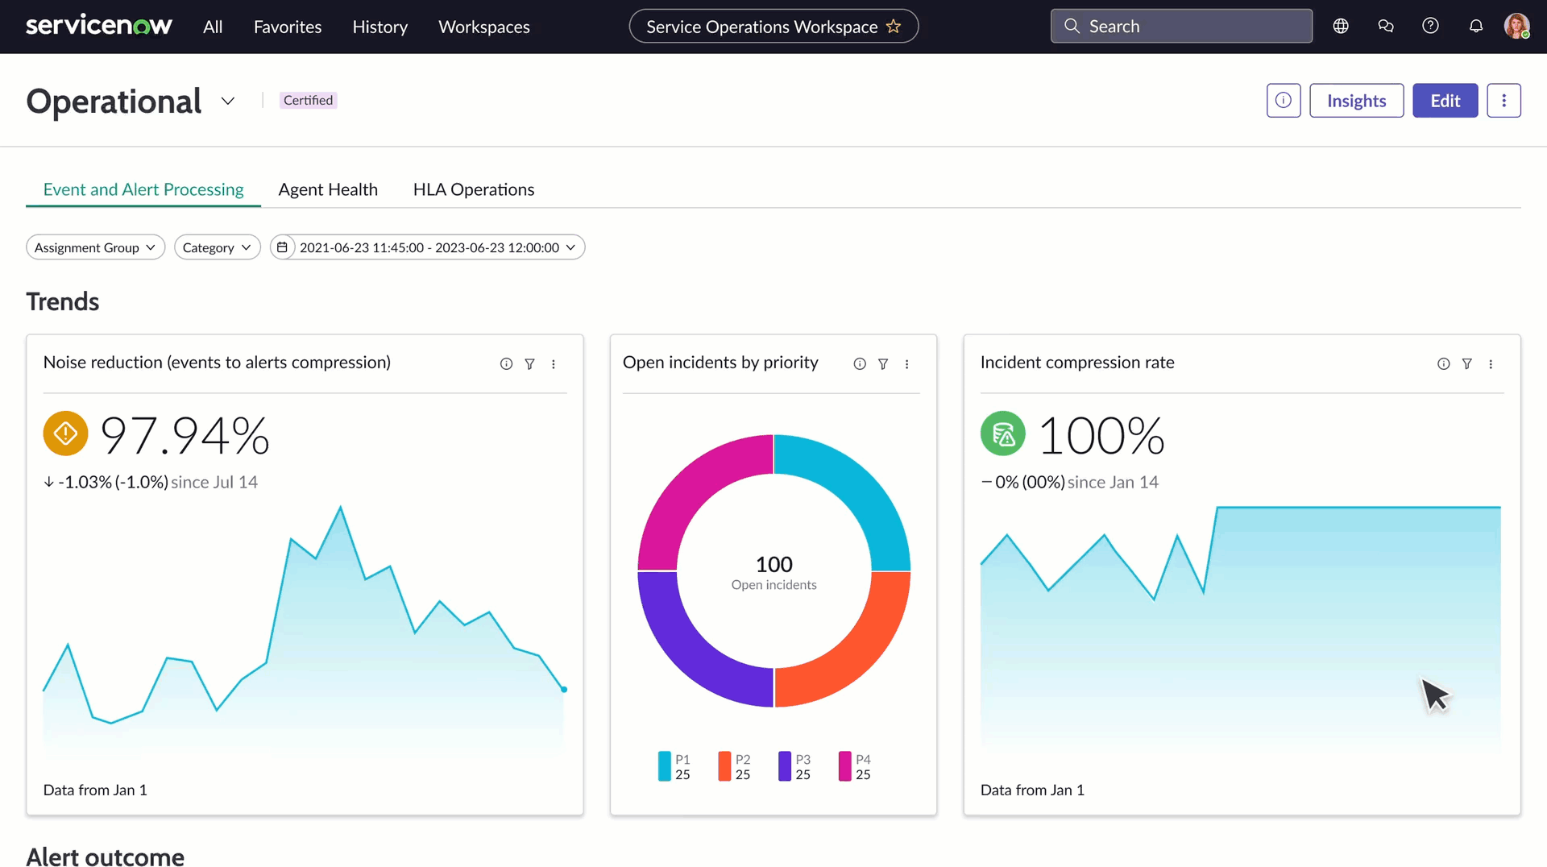Click the orange noise reduction indicator icon
1547x867 pixels.
(65, 433)
